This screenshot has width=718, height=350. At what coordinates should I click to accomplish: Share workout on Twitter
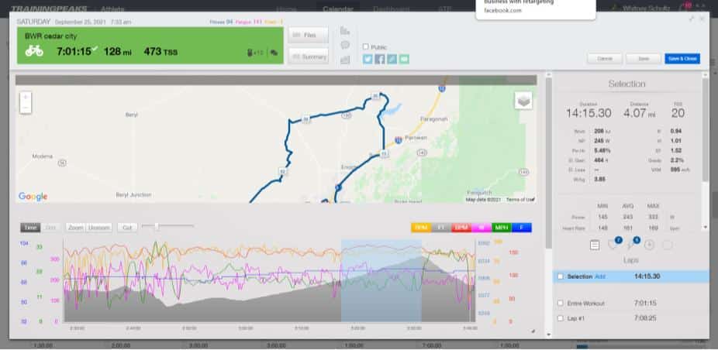[x=368, y=59]
